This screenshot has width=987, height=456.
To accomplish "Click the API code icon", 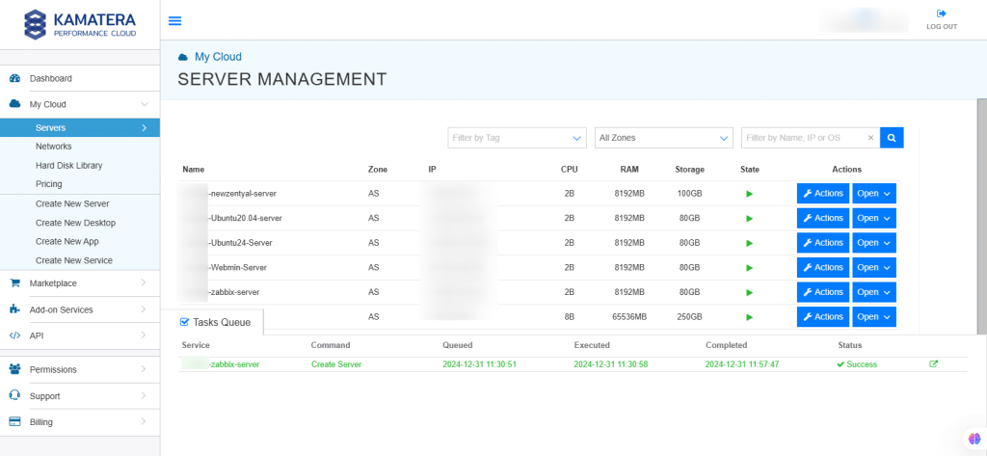I will tap(15, 335).
